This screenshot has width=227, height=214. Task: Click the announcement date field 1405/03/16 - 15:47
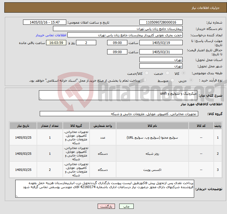(x=45, y=22)
